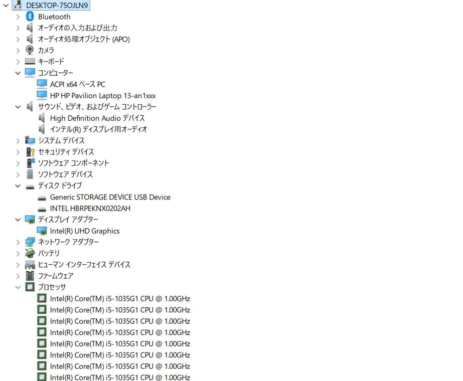Select the ネットワーク アダプター label text

69,242
